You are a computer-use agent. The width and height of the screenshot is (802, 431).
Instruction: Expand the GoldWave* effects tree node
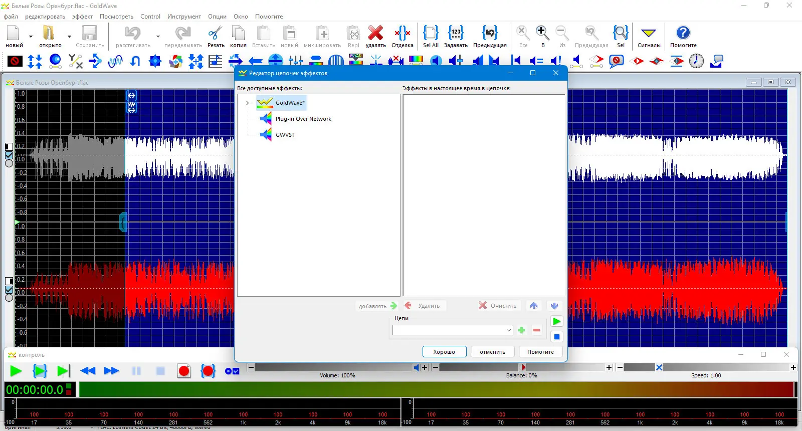point(247,103)
